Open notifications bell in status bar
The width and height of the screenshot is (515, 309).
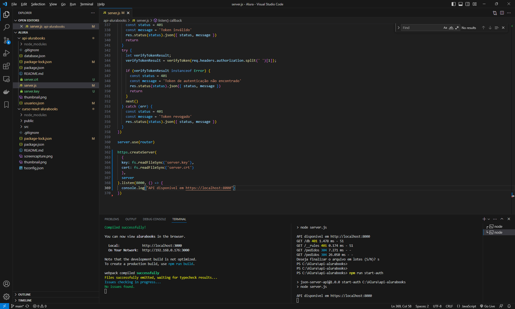[509, 306]
